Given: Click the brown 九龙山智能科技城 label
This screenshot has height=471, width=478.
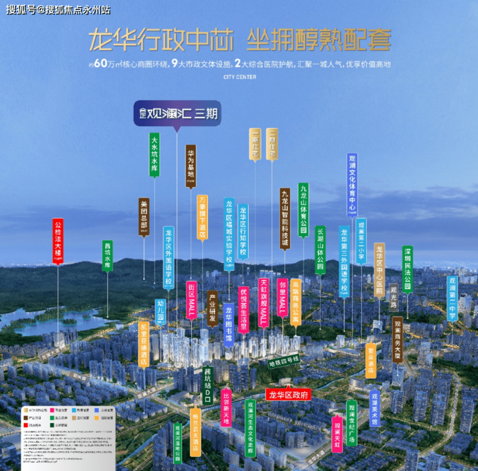Looking at the screenshot, I should tap(285, 218).
